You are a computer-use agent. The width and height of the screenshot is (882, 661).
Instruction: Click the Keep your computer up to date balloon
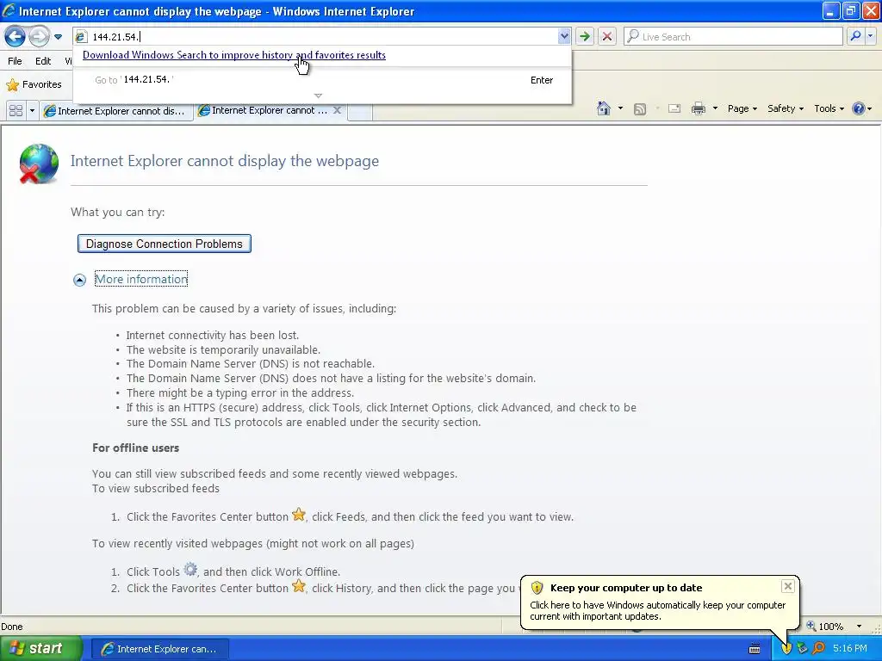[x=660, y=602]
